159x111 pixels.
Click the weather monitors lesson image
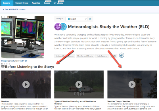[x=22, y=37]
